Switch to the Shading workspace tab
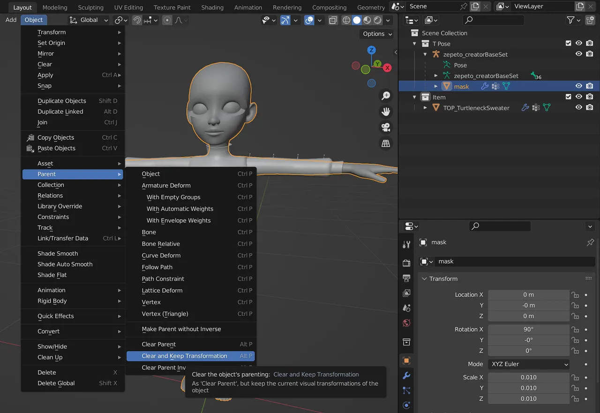 coord(212,7)
